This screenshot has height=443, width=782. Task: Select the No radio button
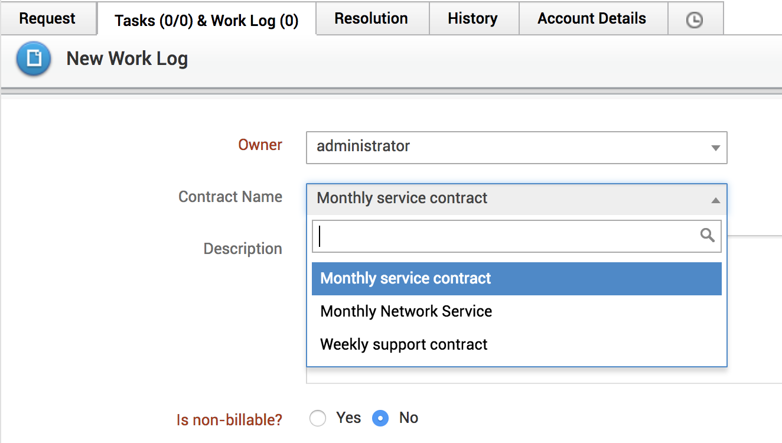[x=380, y=419]
